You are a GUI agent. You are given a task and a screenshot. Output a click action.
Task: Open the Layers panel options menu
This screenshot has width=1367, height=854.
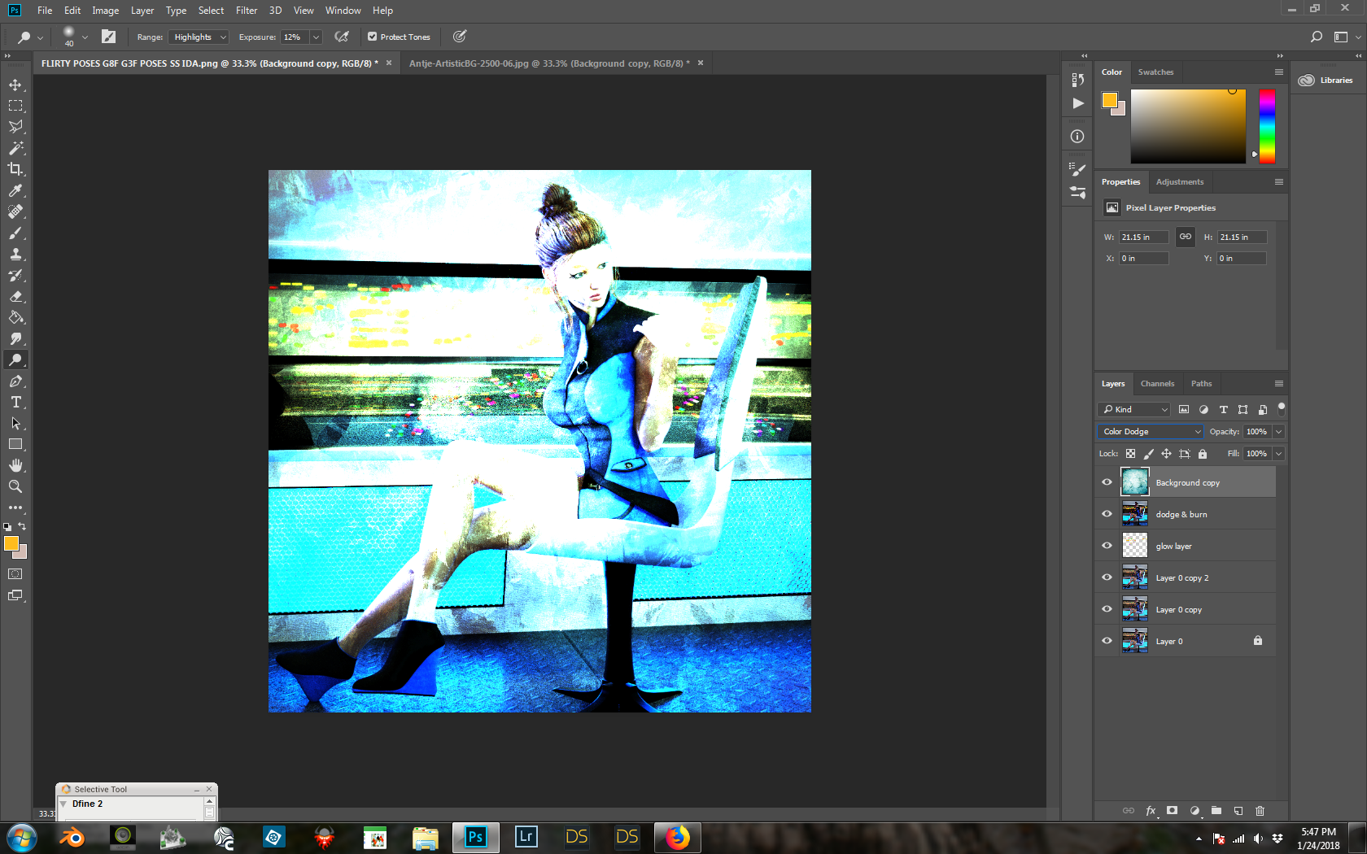(1279, 383)
